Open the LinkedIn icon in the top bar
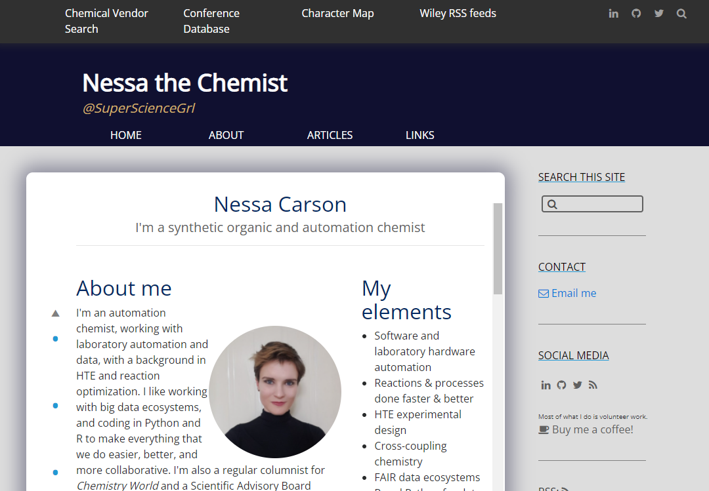The width and height of the screenshot is (709, 491). point(613,14)
